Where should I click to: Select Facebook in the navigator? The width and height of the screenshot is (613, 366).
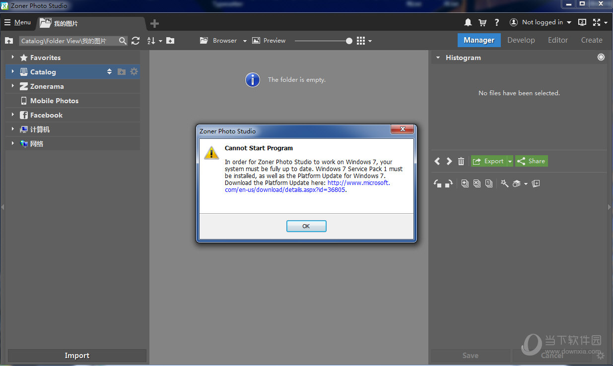pyautogui.click(x=46, y=115)
